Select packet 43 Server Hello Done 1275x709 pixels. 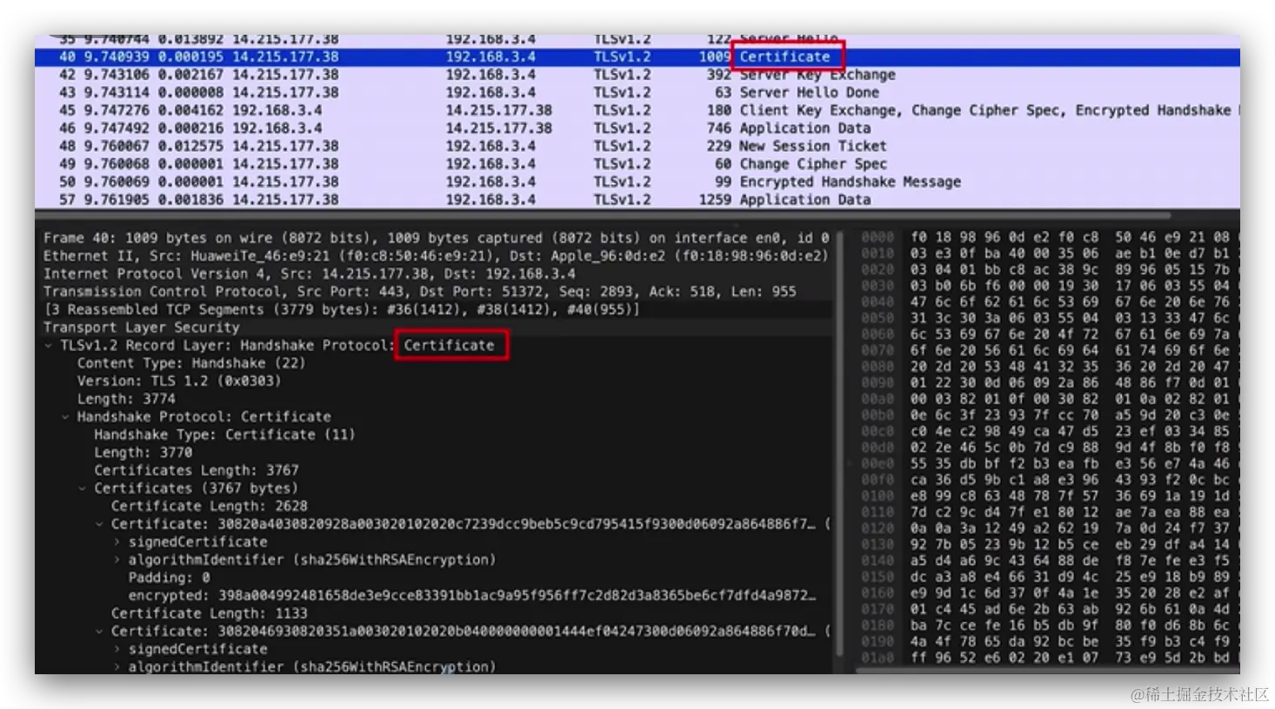(637, 92)
